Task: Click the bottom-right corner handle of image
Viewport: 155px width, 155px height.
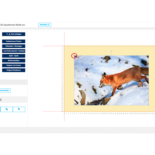Action: tap(149, 105)
